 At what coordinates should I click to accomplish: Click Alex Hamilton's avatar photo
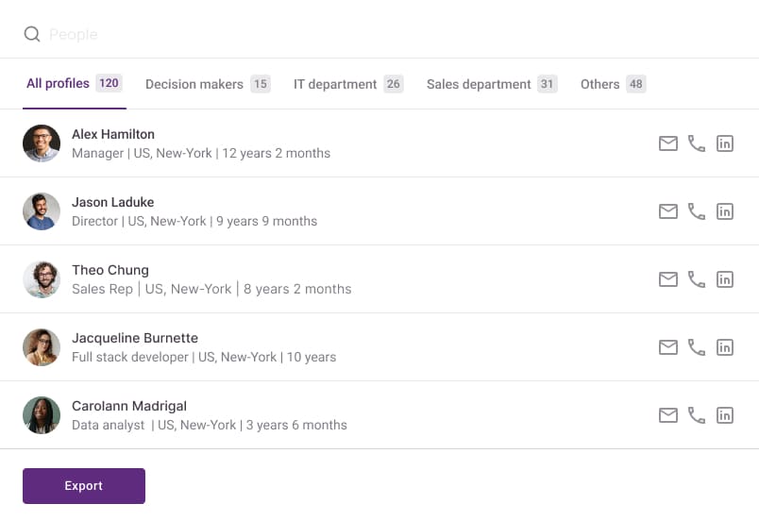click(x=42, y=143)
